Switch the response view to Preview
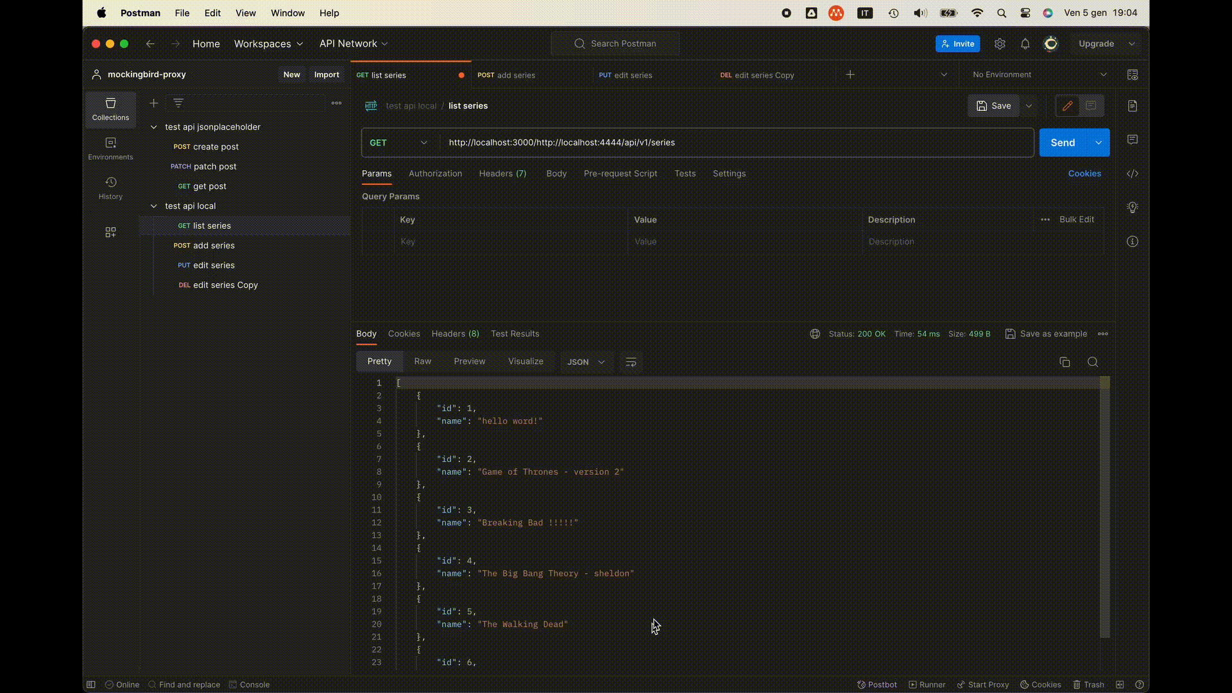1232x693 pixels. (469, 361)
